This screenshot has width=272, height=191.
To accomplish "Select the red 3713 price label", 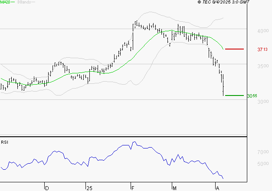I will point(262,49).
